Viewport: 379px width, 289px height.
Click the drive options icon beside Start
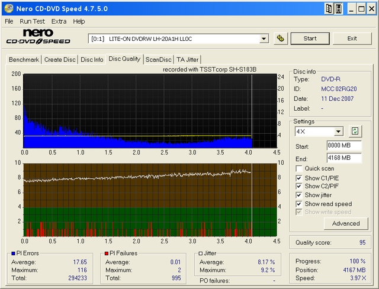click(x=281, y=38)
